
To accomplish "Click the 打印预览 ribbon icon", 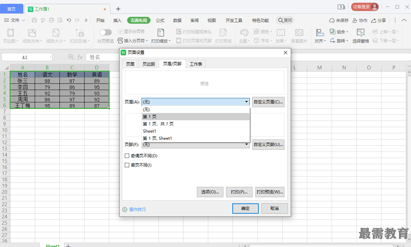I will pos(223,36).
